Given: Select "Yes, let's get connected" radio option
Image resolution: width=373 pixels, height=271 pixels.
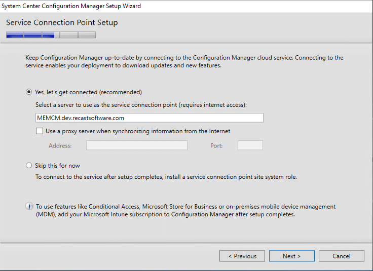Looking at the screenshot, I should point(29,92).
